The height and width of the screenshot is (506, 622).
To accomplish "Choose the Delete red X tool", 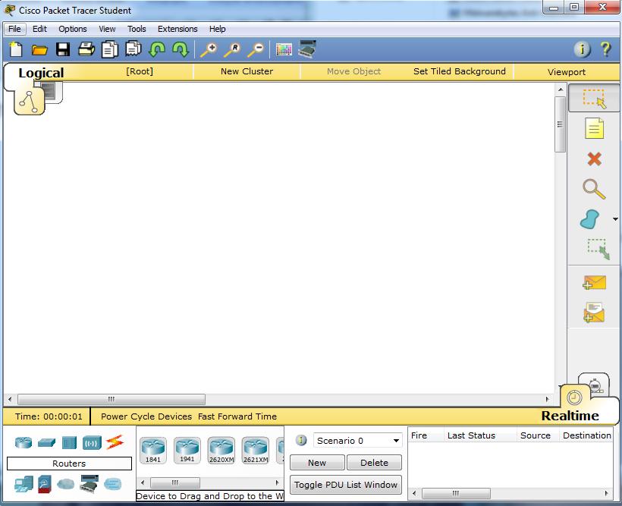I will (x=594, y=159).
